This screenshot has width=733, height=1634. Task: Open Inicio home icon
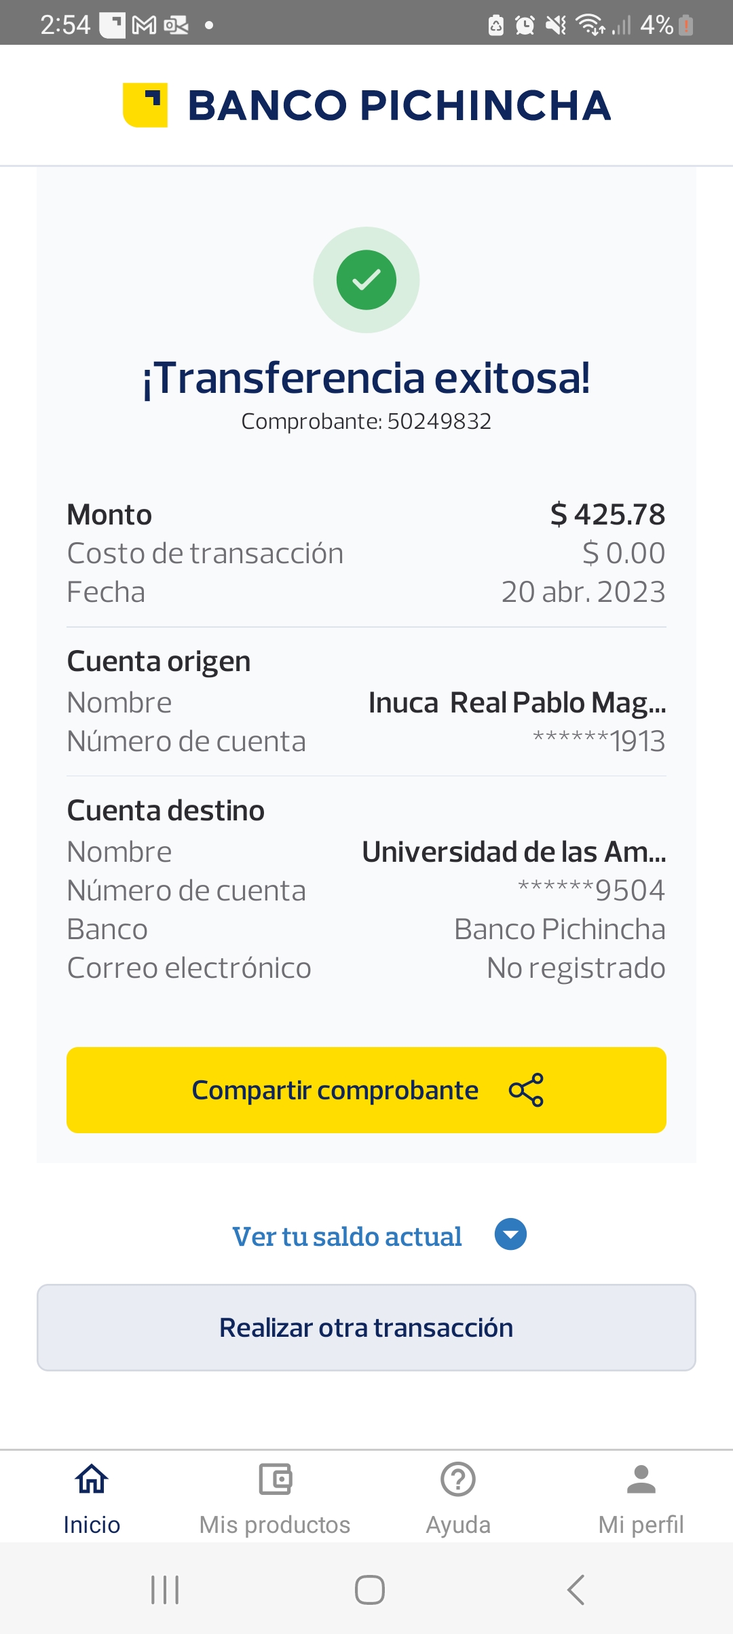(x=92, y=1480)
